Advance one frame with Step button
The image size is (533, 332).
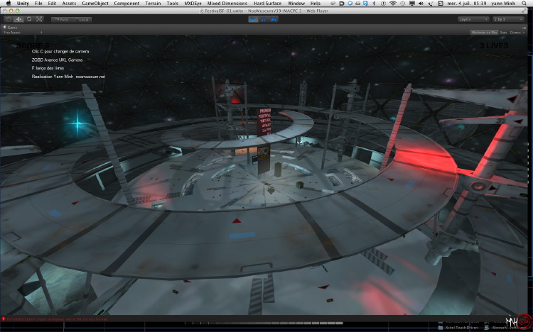click(x=274, y=19)
